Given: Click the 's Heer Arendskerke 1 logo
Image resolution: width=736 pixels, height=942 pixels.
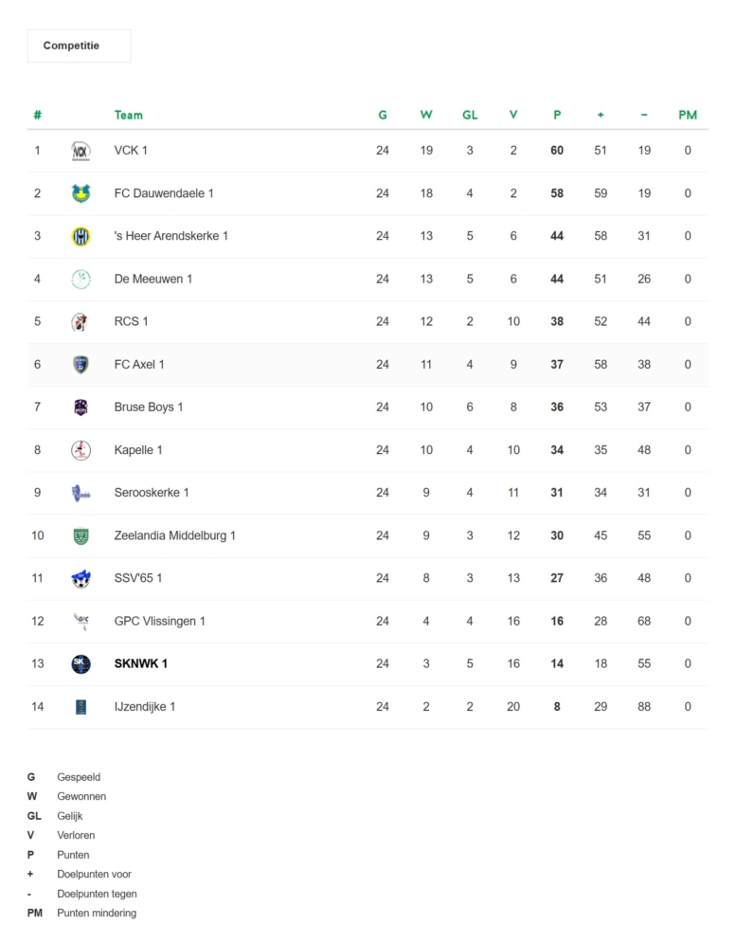Looking at the screenshot, I should pos(81,236).
